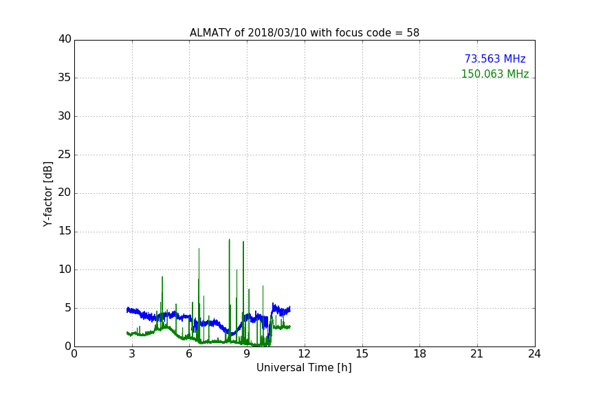
Task: Click the y-axis tick label 20
Action: tap(65, 192)
